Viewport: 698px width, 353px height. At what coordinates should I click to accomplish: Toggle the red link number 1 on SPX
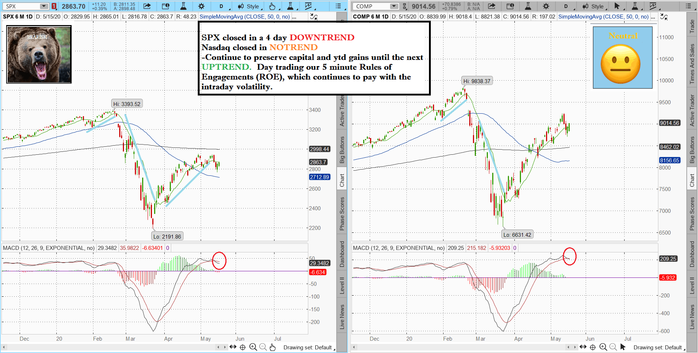click(54, 6)
